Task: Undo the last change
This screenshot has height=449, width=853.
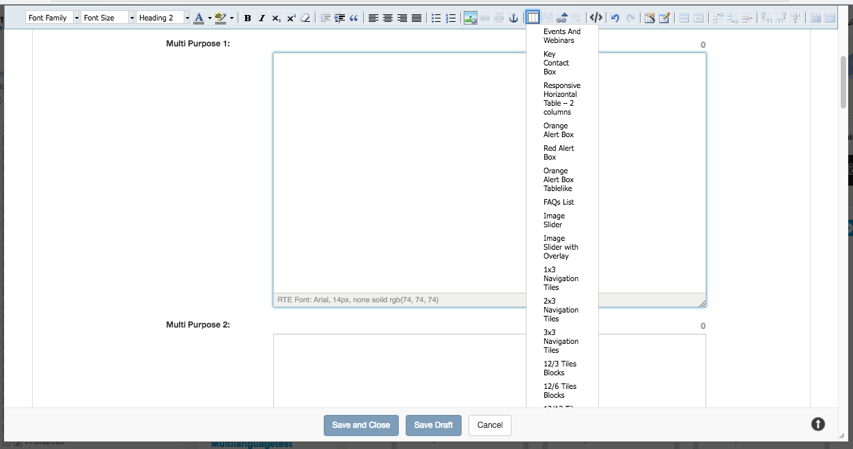Action: pyautogui.click(x=615, y=18)
